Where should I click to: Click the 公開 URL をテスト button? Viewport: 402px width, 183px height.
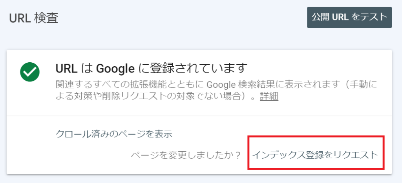349,17
